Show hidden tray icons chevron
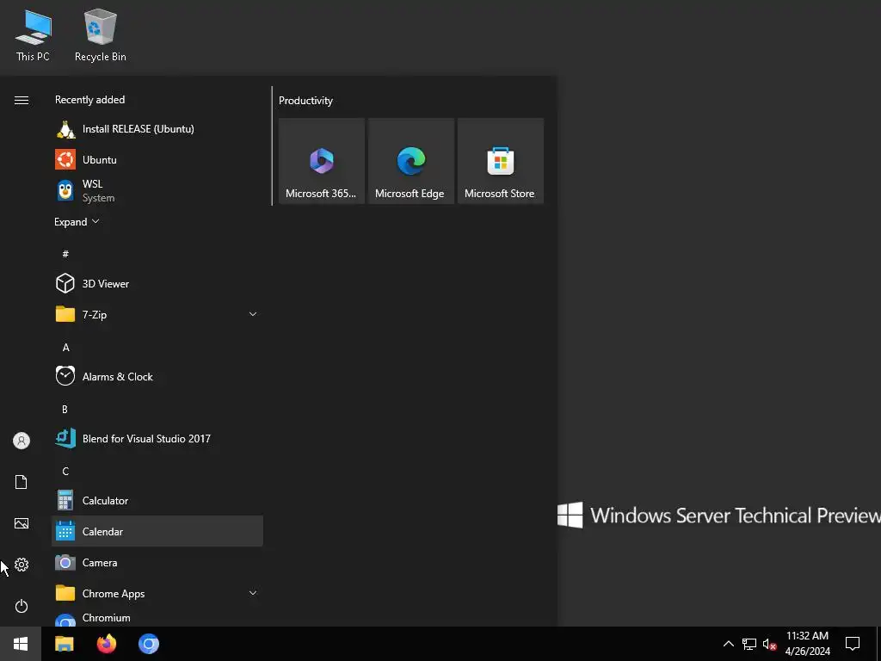Screen dimensions: 881x661 (728, 644)
